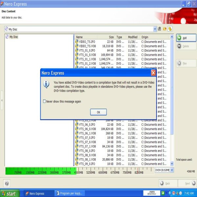Screen dimensions: 197x197
Task: Select the VTS_06_0.VOB file
Action: click(87, 129)
